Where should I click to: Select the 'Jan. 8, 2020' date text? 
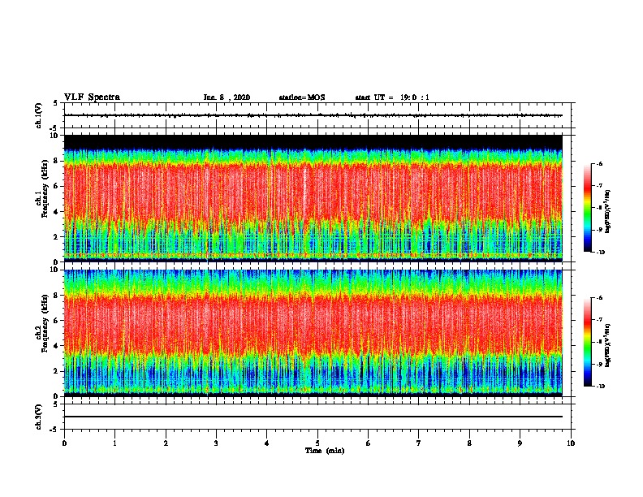227,97
